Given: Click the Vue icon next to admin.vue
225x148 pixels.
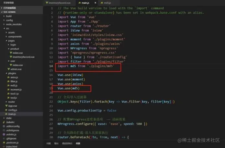Looking at the screenshot, I should pos(9,69).
